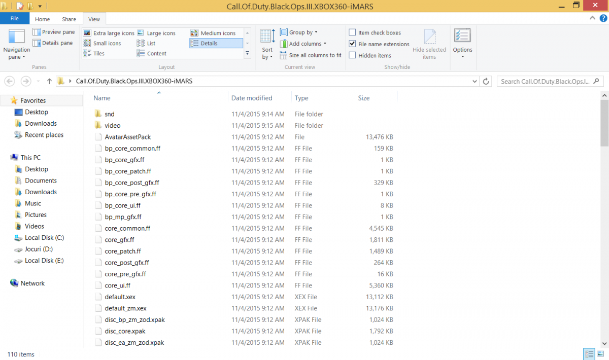Switch to Extra large icons layout

tap(109, 33)
